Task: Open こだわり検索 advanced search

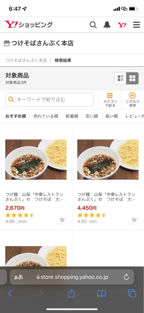Action: click(x=132, y=100)
